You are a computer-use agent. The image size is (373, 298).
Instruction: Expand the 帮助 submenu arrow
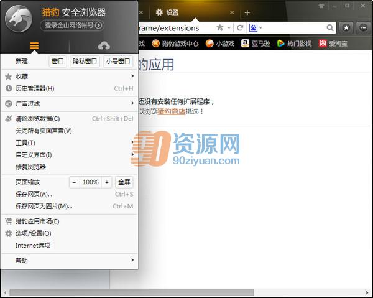(132, 260)
